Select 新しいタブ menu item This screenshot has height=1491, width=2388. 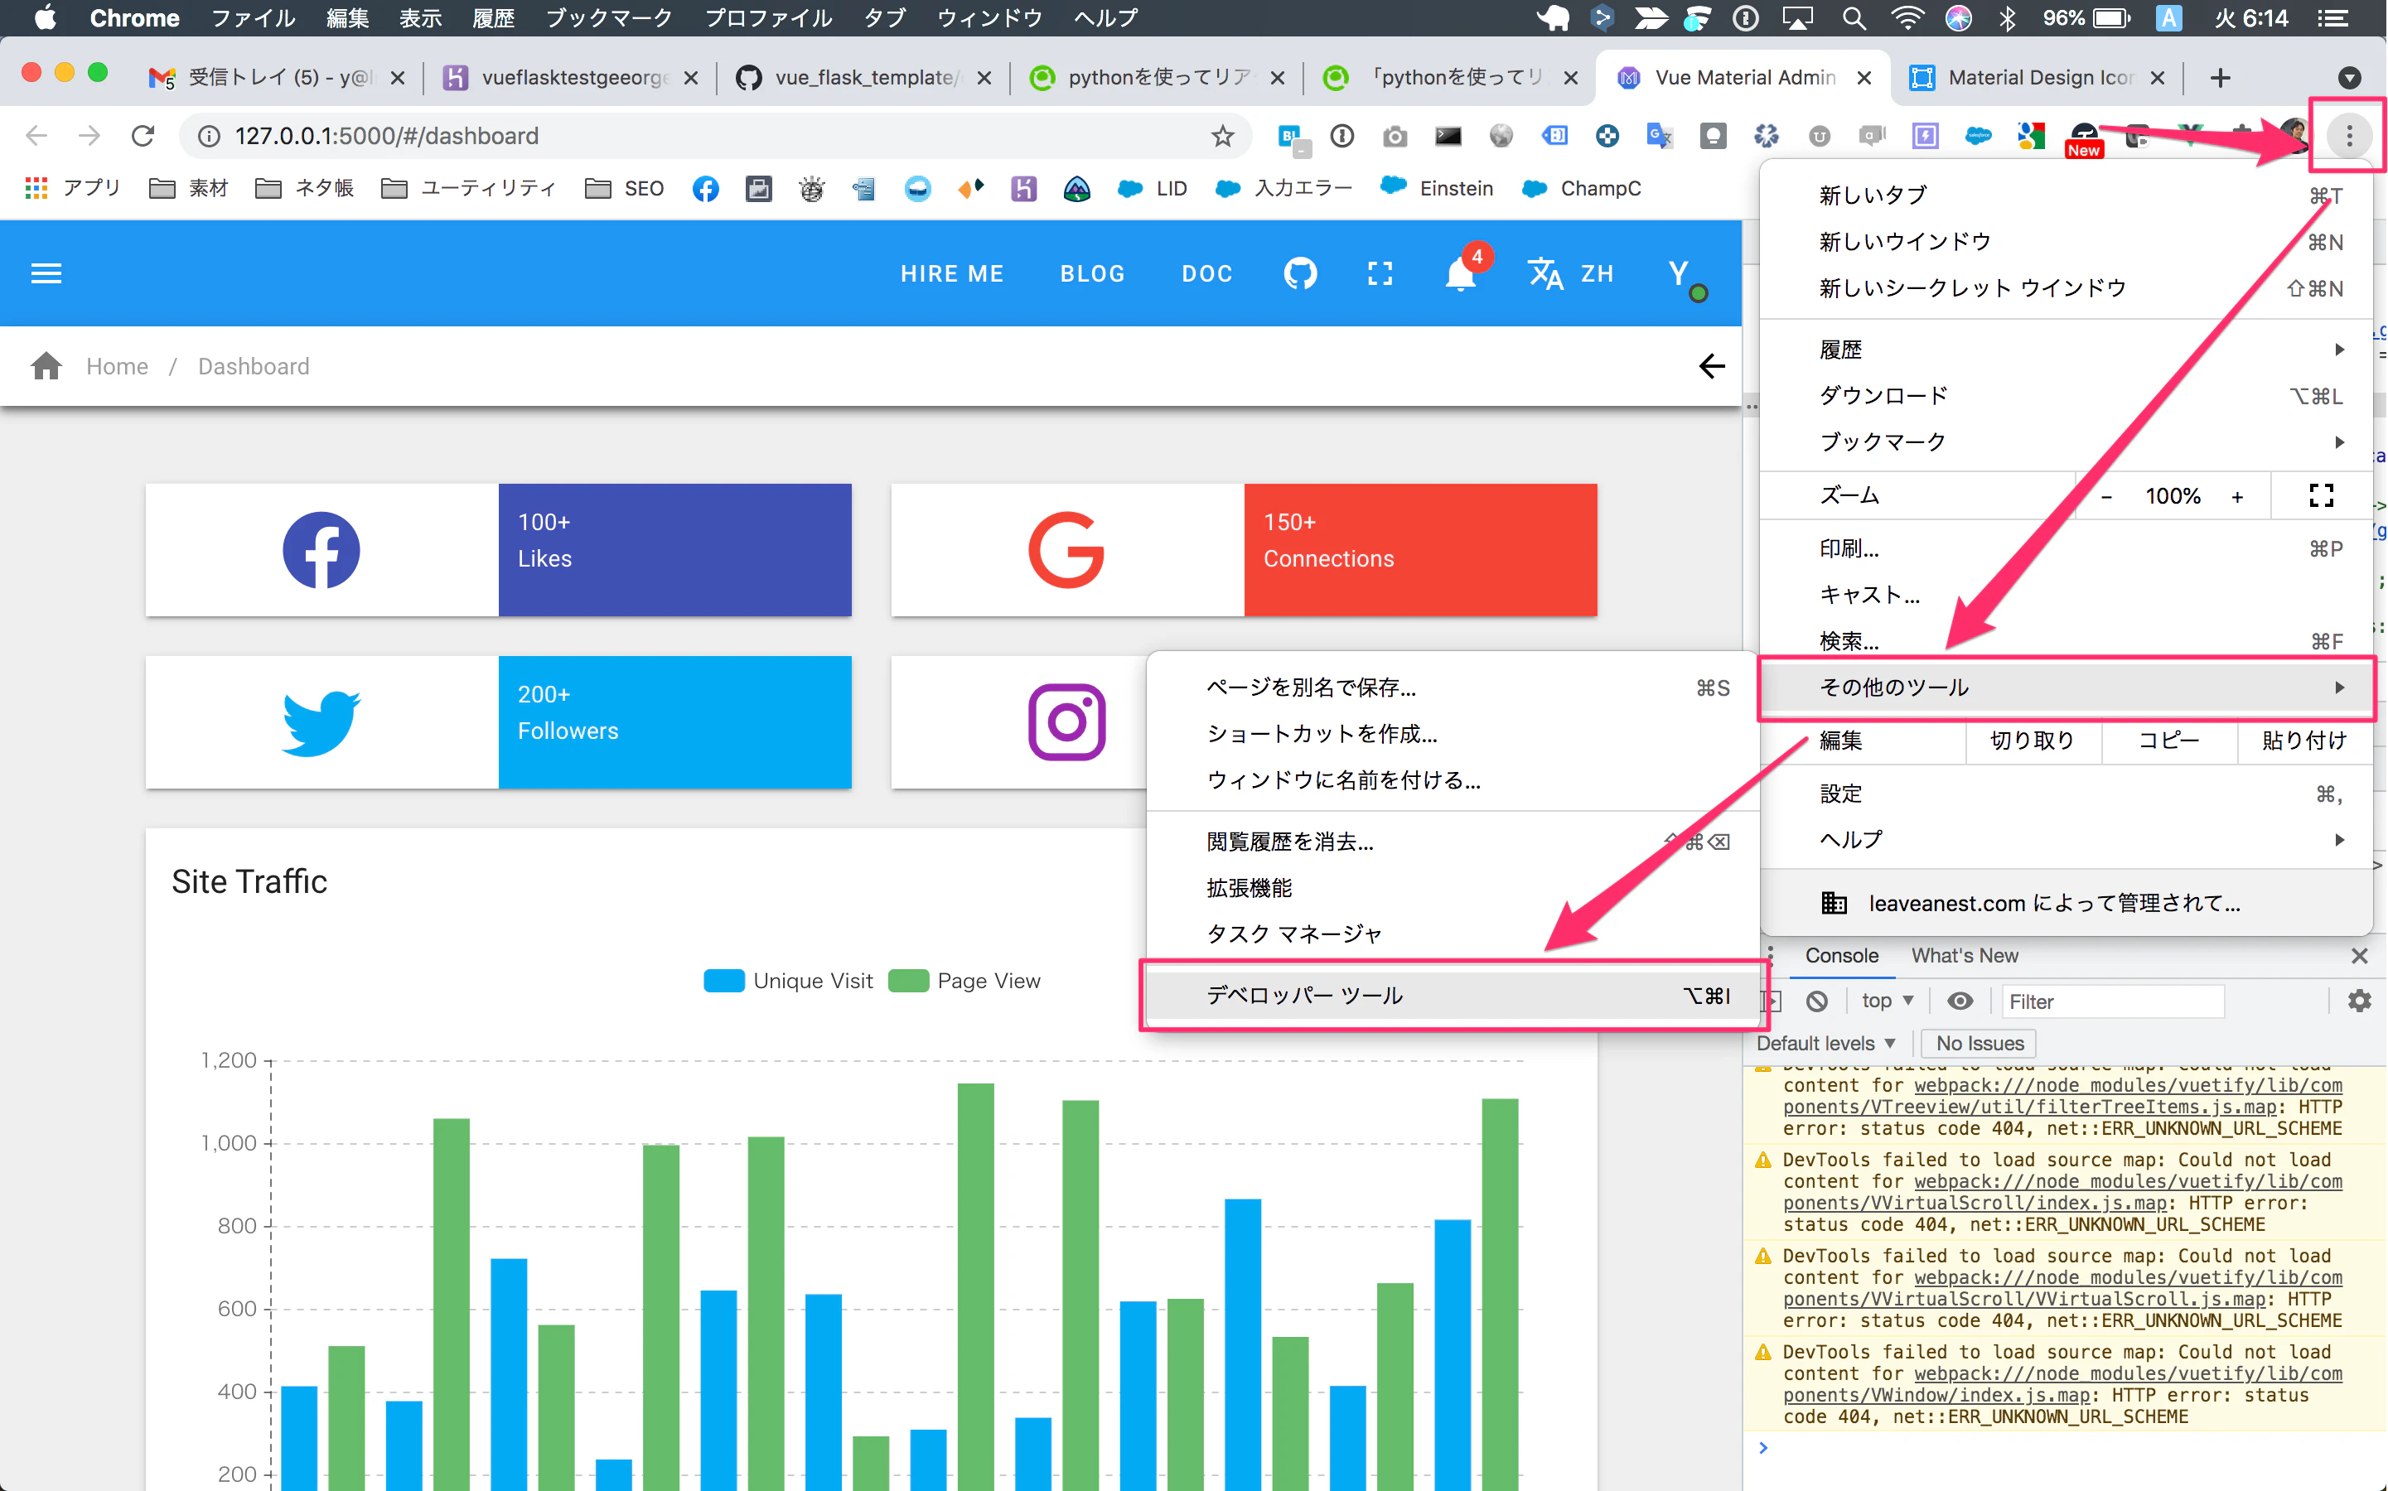(x=2066, y=195)
